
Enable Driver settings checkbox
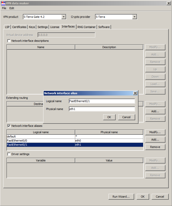coord(9,154)
